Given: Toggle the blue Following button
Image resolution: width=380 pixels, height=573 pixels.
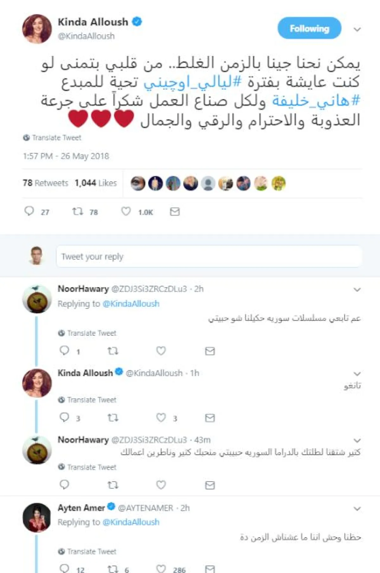Looking at the screenshot, I should (309, 29).
